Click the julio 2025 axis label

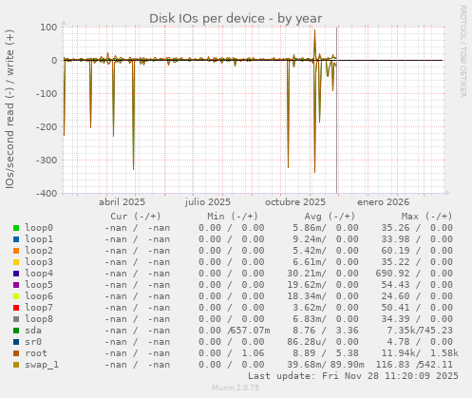click(x=208, y=202)
